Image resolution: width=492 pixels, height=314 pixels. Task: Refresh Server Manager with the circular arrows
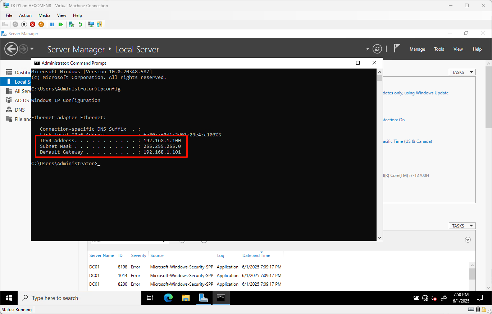tap(377, 49)
